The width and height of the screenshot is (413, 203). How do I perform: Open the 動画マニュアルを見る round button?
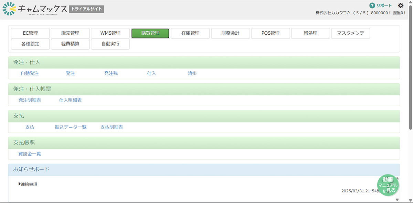tap(388, 185)
